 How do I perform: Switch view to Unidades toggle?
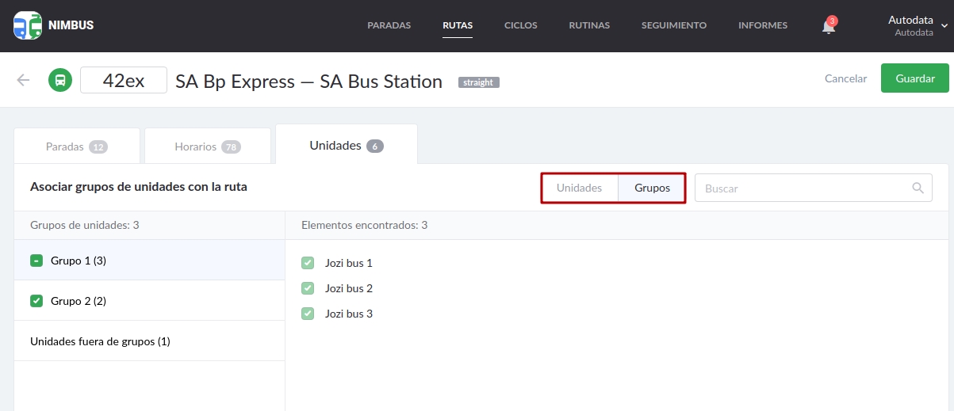[579, 188]
